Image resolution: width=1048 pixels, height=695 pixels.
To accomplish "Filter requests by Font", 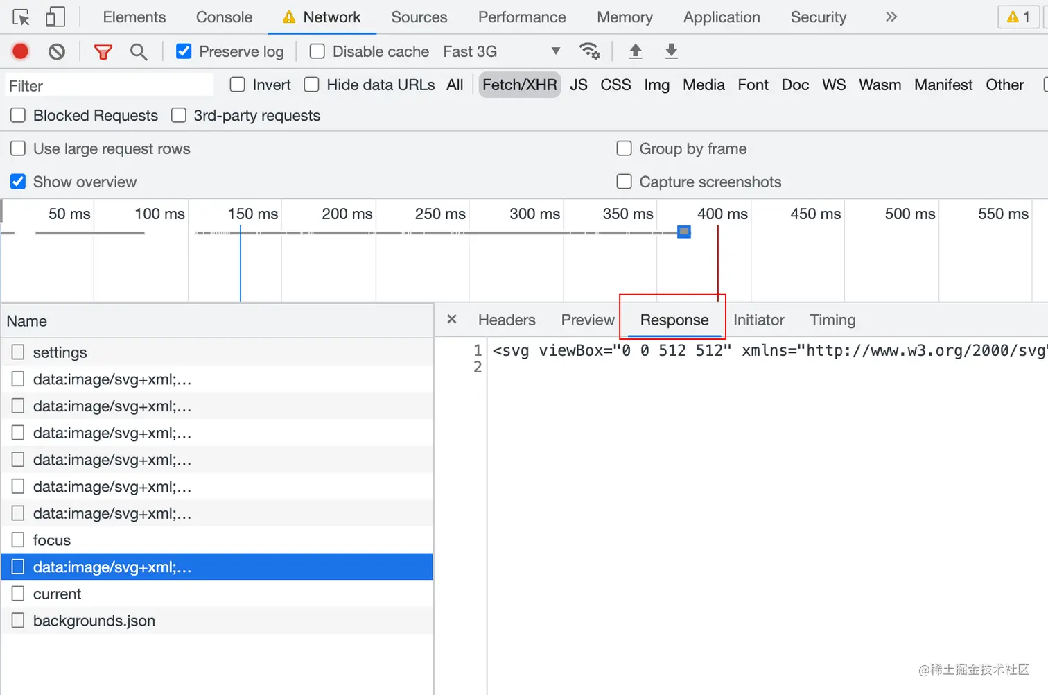I will point(753,85).
